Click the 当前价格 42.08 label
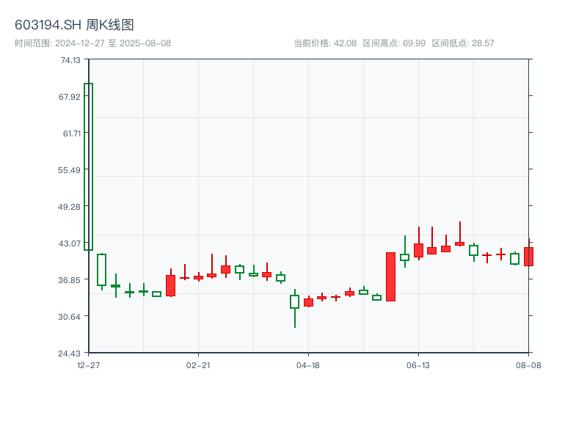 click(x=325, y=43)
